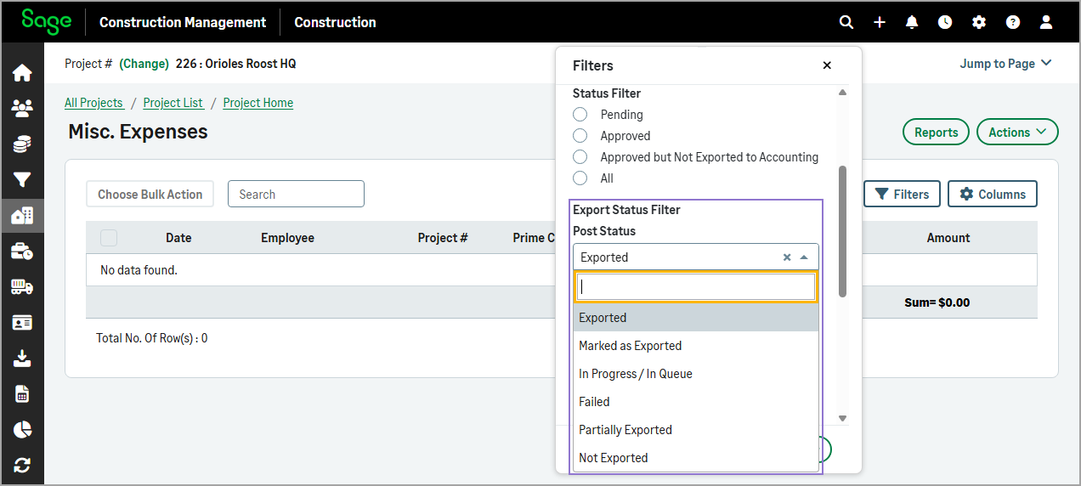This screenshot has width=1081, height=486.
Task: Open the Project Home breadcrumb link
Action: [x=258, y=103]
